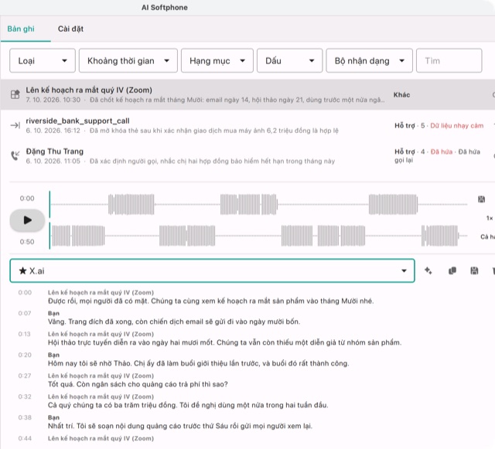Viewport: 495px width, 449px height.
Task: Jump to the 0:20 transcript timestamp
Action: (x=25, y=355)
